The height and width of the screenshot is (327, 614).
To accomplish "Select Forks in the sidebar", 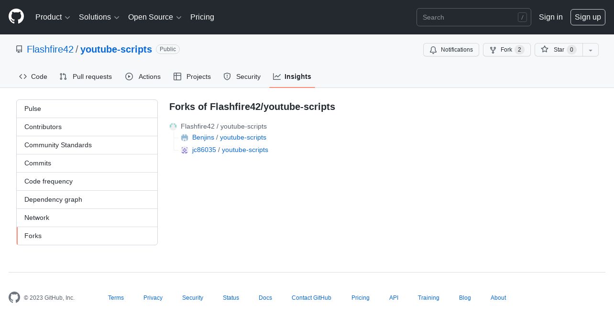I will point(87,236).
